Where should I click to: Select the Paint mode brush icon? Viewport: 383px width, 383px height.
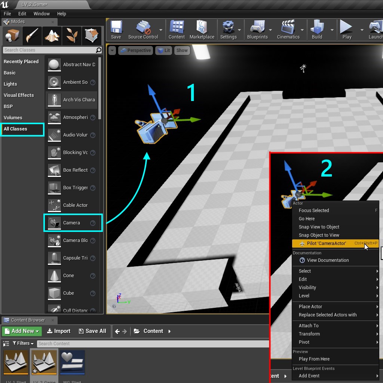click(32, 36)
